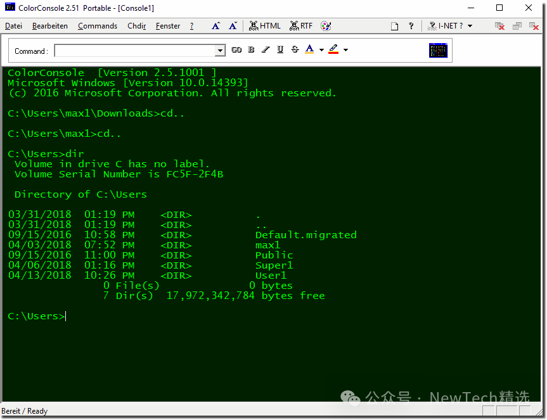The height and width of the screenshot is (420, 547).
Task: Export the console output as HTML
Action: pos(265,26)
